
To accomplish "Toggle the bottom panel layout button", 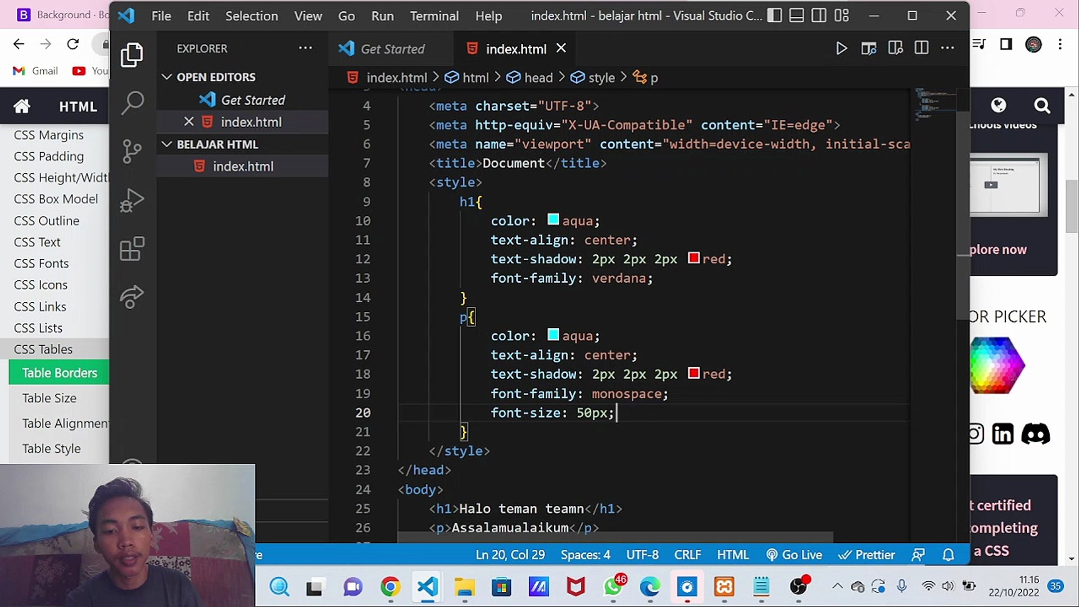I will [796, 16].
